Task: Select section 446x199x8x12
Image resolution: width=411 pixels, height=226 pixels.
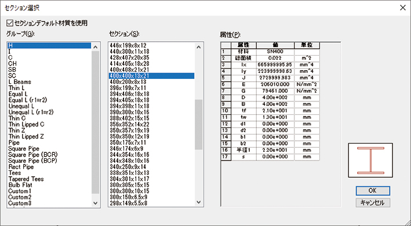Action: tap(151, 46)
